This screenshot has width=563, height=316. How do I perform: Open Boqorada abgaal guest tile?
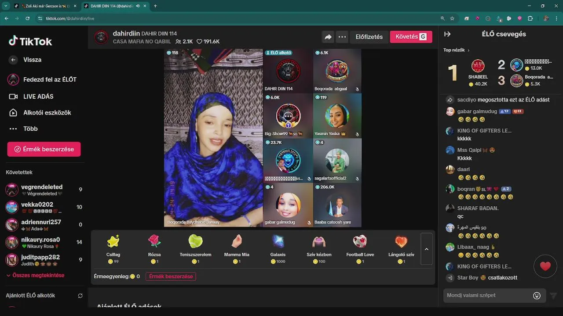tap(337, 70)
